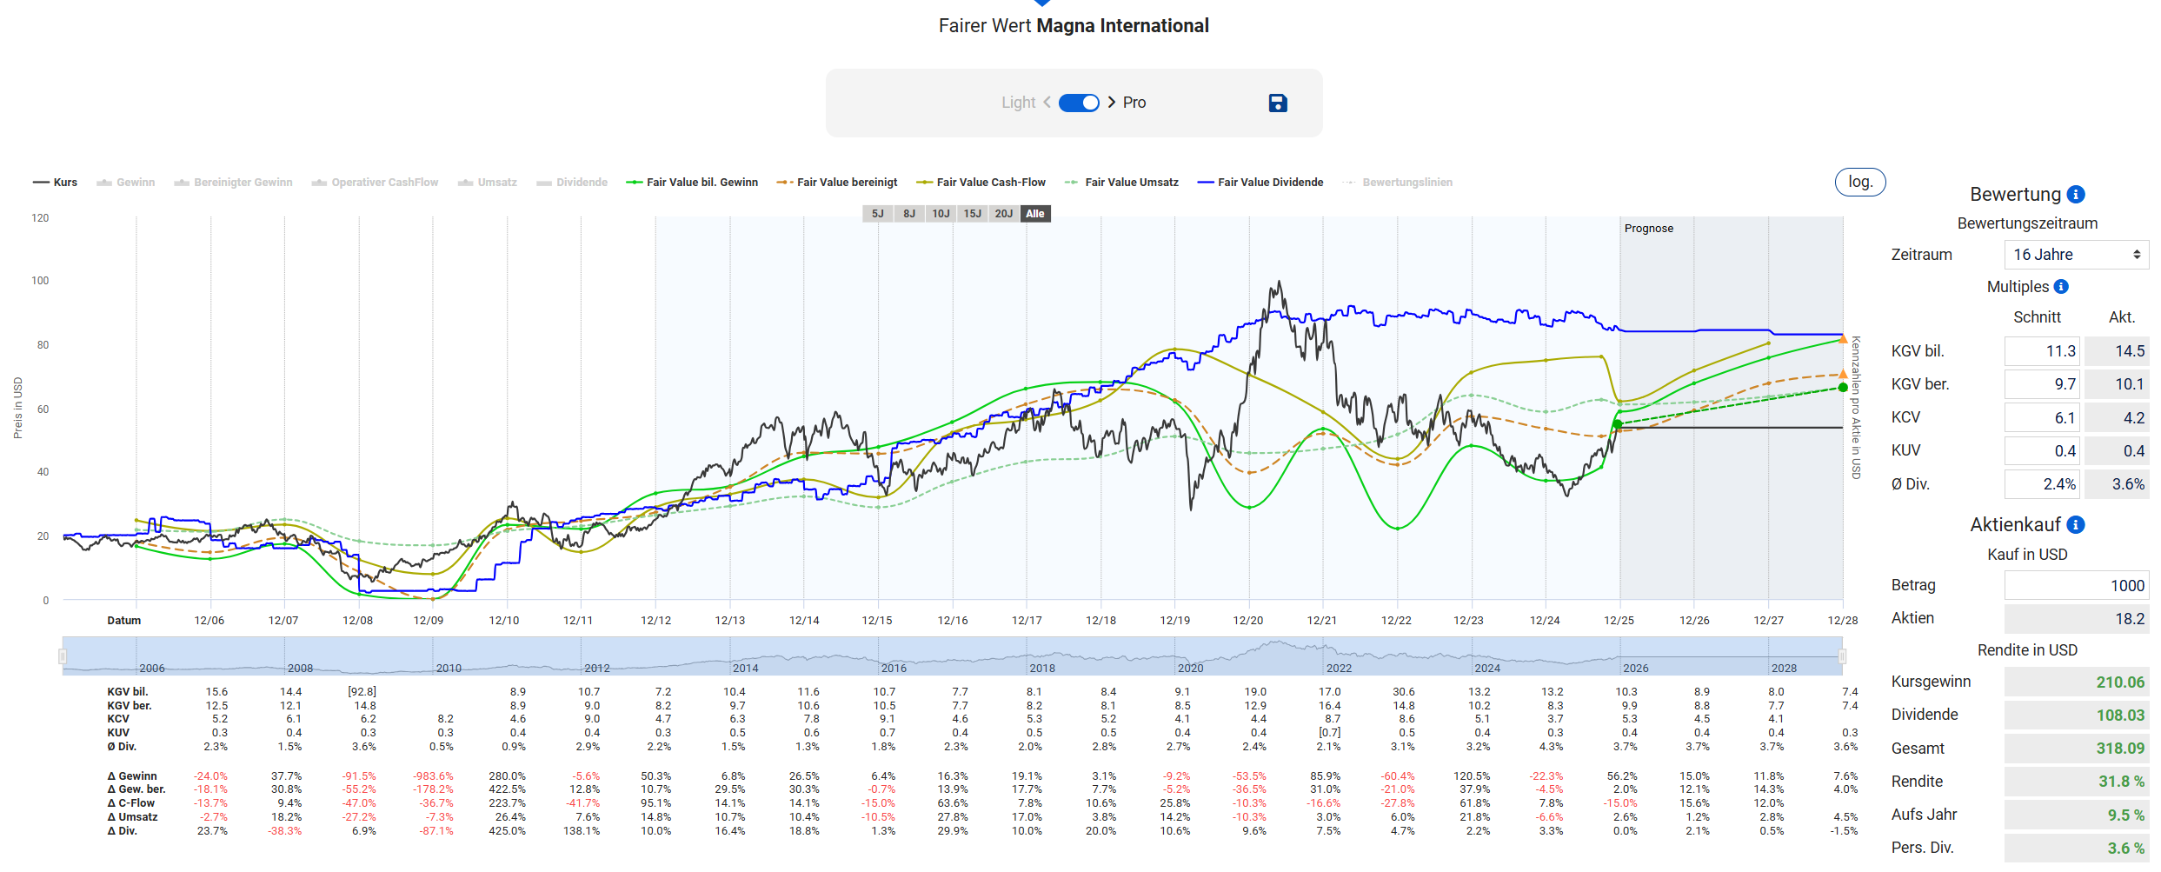
Task: Click the save disk icon
Action: pos(1277,103)
